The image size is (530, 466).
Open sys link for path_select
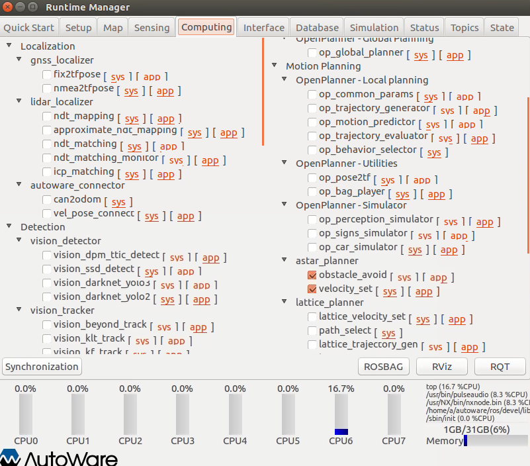click(x=388, y=333)
